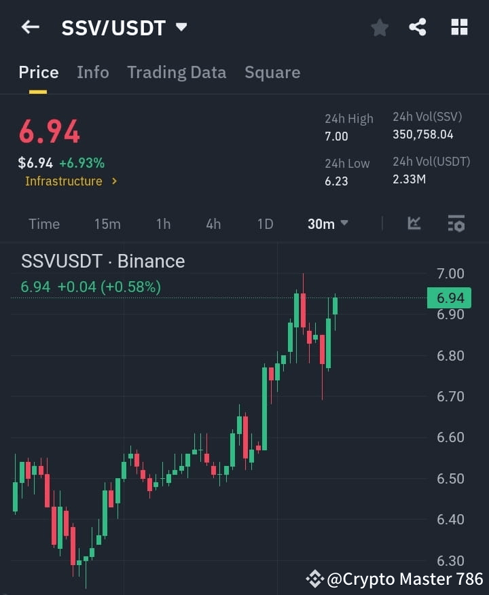Viewport: 489px width, 595px height.
Task: Tap the back arrow icon
Action: 31,27
